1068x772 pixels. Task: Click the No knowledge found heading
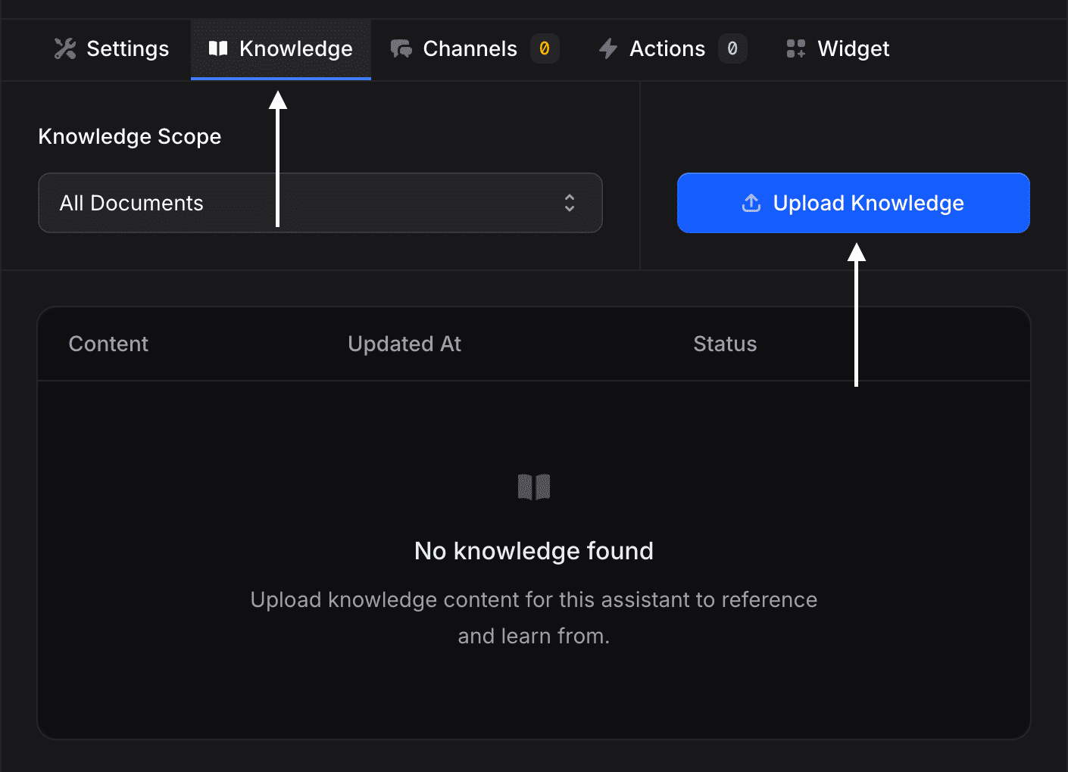[x=534, y=551]
